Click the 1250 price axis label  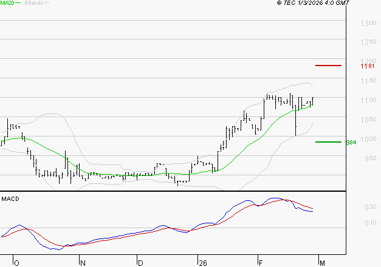coord(368,42)
